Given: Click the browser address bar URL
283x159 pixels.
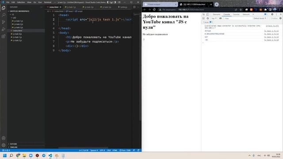Looking at the screenshot, I should pyautogui.click(x=191, y=10).
